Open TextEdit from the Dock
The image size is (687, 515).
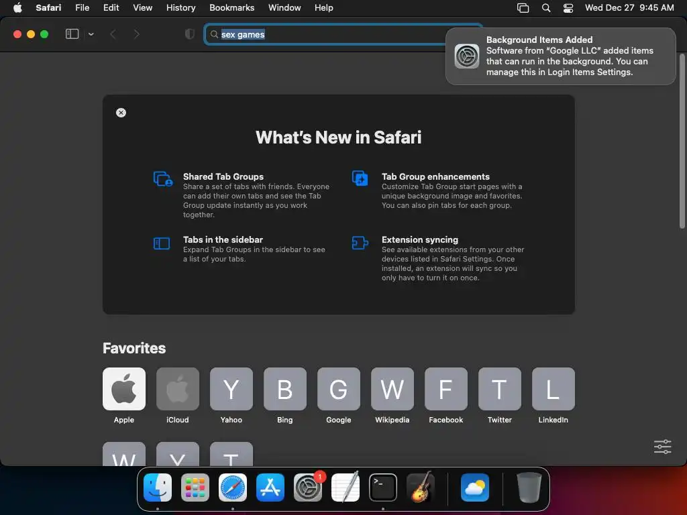(346, 488)
